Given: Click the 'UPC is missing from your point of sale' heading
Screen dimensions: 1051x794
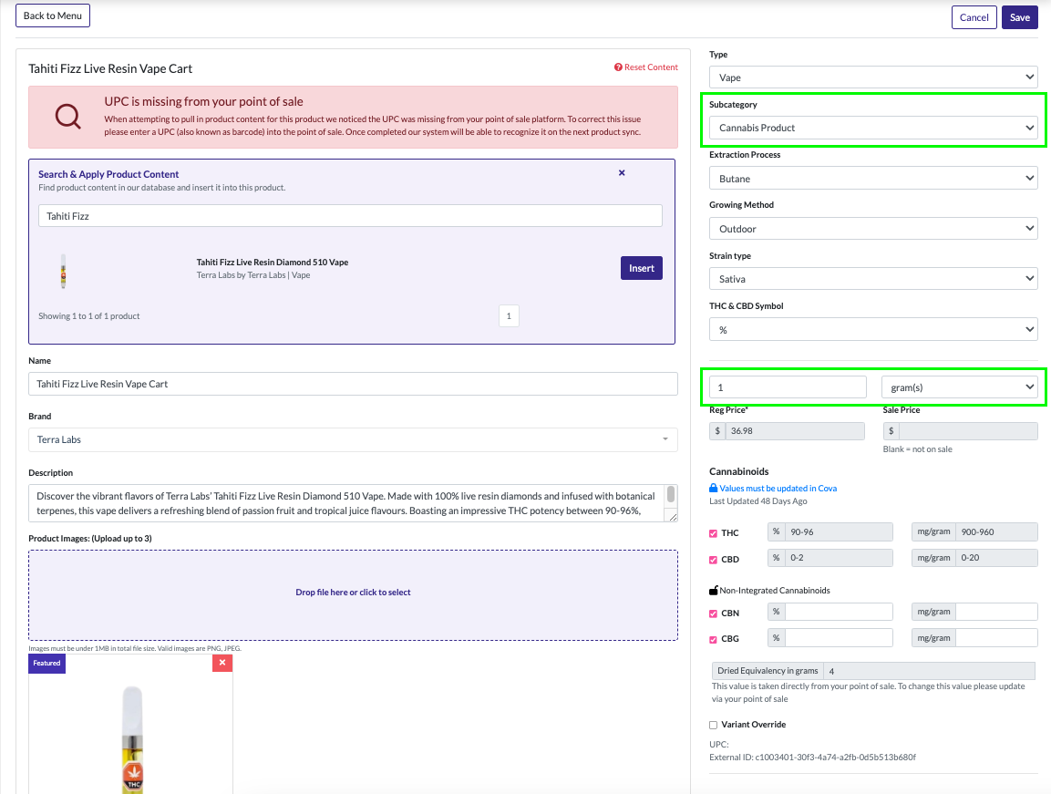Looking at the screenshot, I should 204,101.
